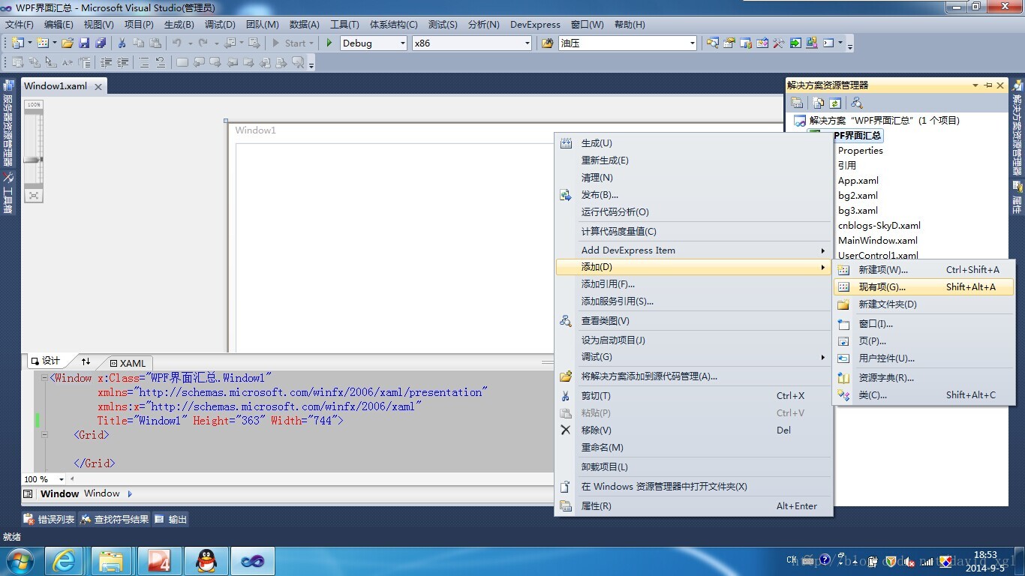
Task: Click the Decrease Indent toolbar icon
Action: pyautogui.click(x=107, y=62)
